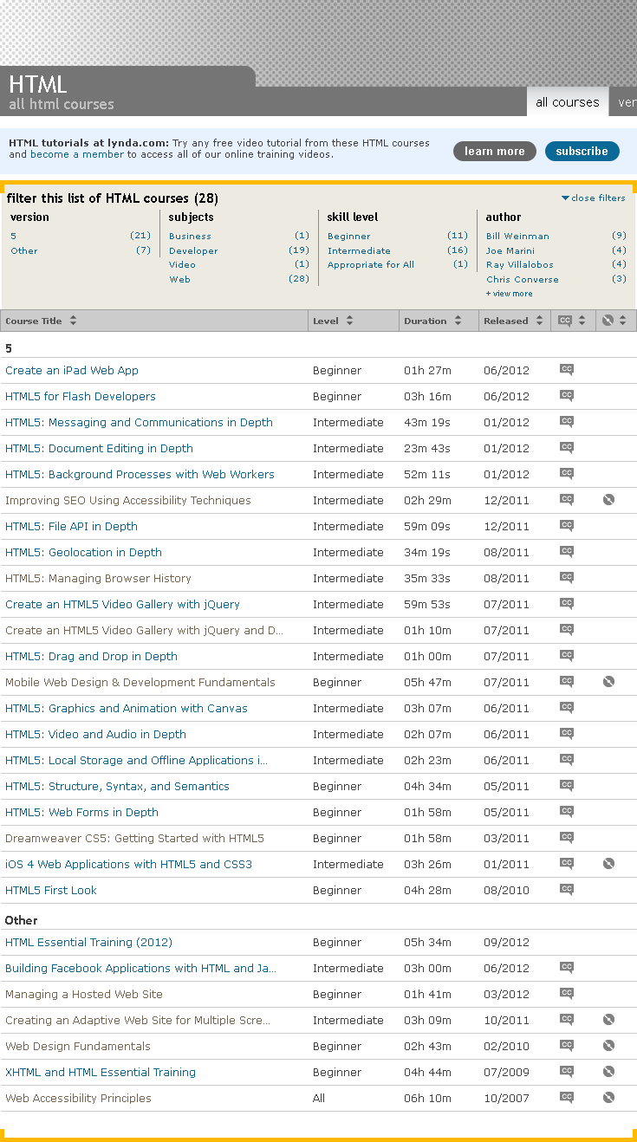Click the closed captions column header icon
Viewport: 637px width, 1142px height.
click(x=565, y=321)
